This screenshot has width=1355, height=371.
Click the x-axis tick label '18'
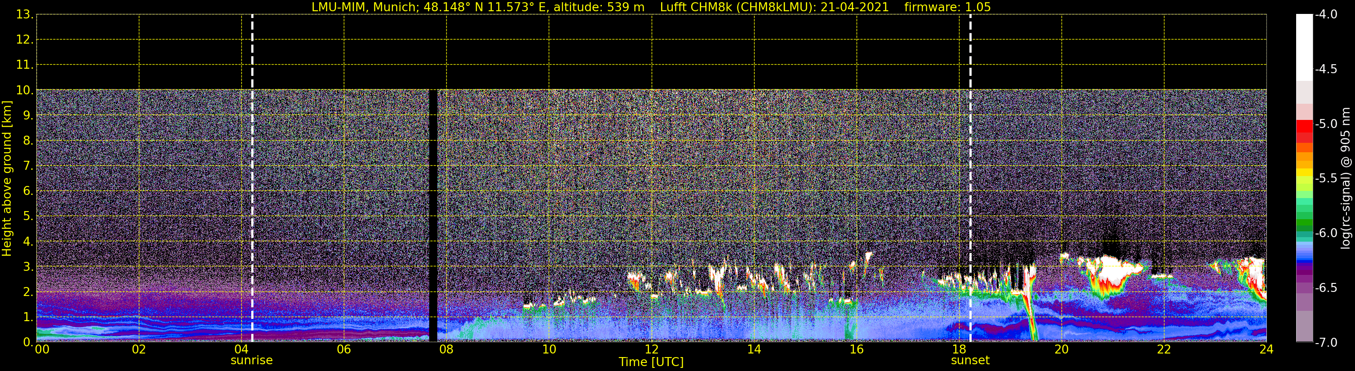coord(959,349)
